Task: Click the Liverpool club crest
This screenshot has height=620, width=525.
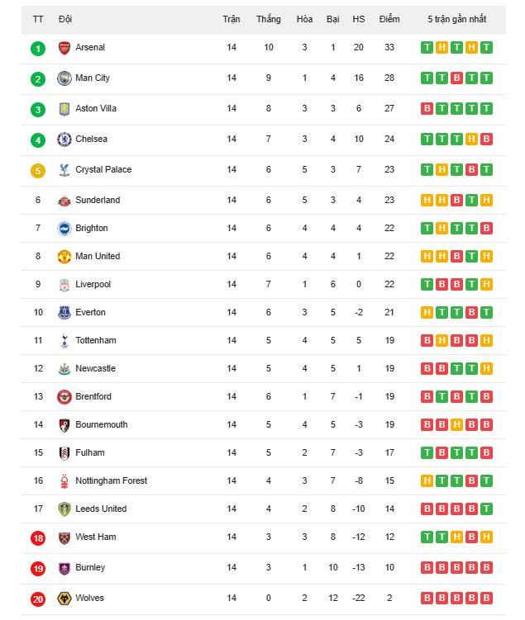Action: (64, 285)
